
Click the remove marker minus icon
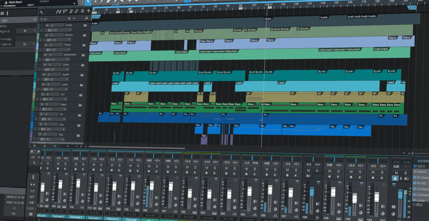pyautogui.click(x=74, y=18)
